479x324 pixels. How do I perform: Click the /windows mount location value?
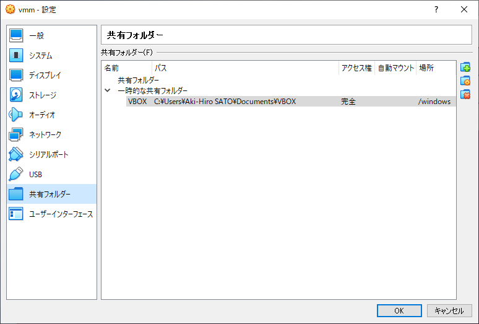click(x=434, y=102)
